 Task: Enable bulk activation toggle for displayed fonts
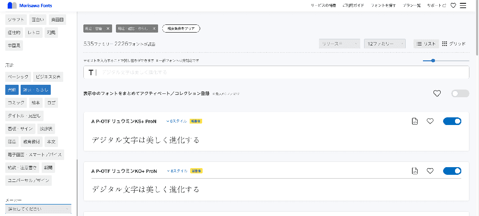pyautogui.click(x=460, y=93)
